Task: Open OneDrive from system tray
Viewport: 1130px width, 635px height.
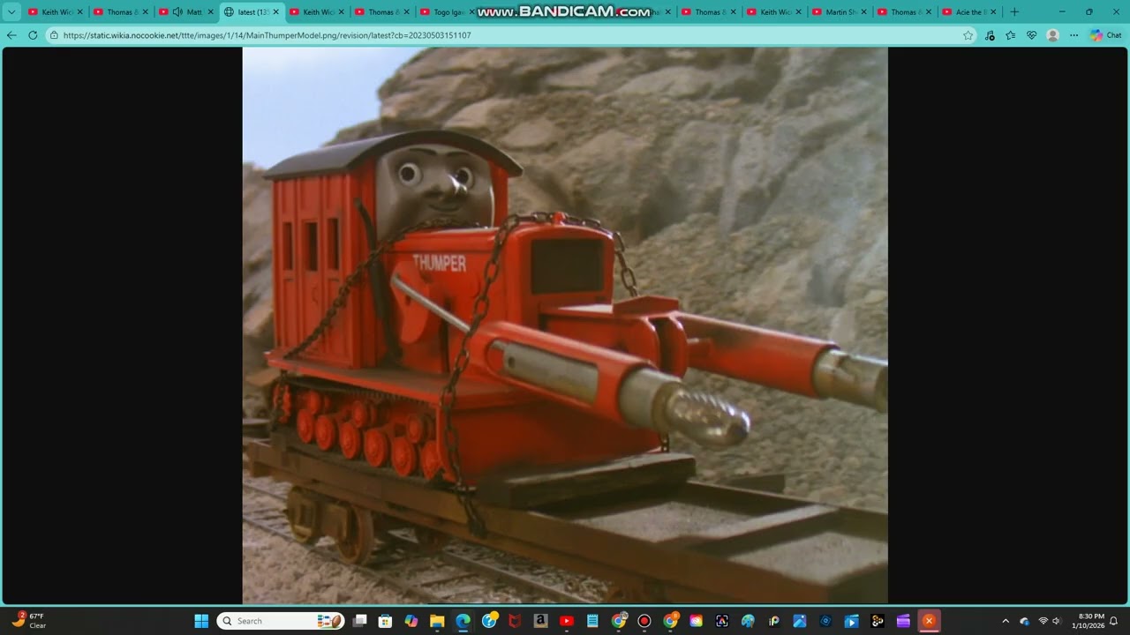Action: coord(1024,621)
